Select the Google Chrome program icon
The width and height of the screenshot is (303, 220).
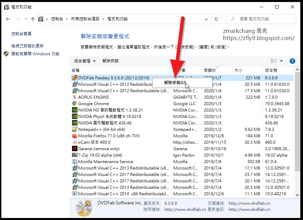[x=75, y=103]
